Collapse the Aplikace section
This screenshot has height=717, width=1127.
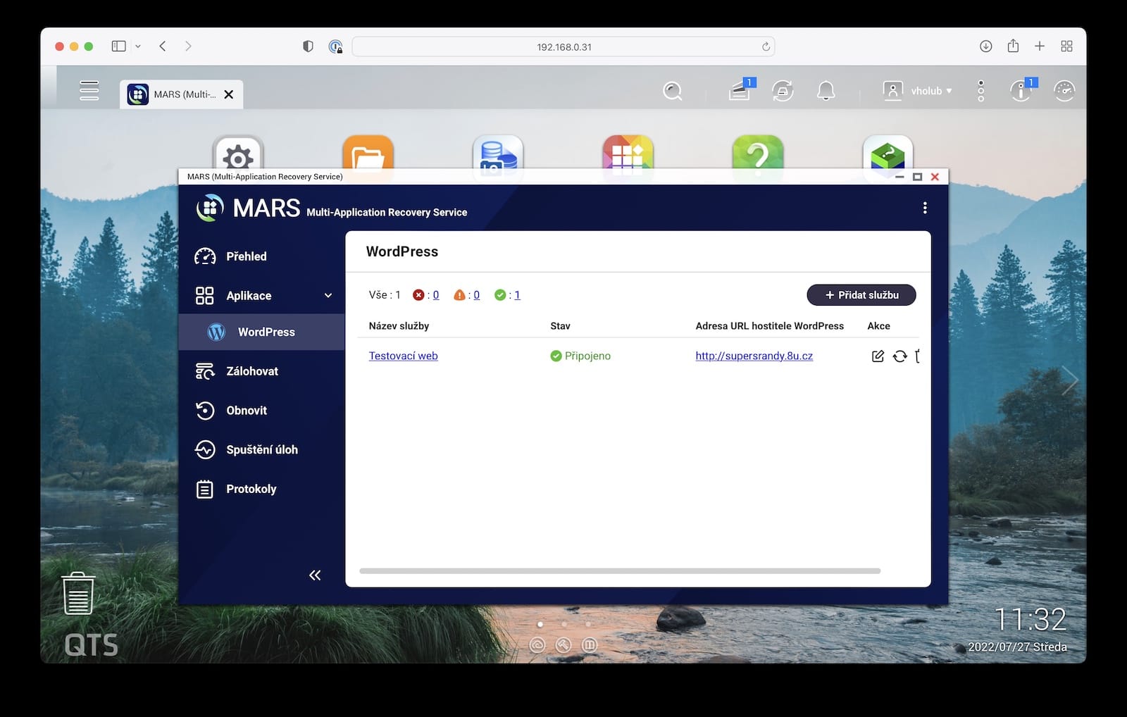click(328, 296)
